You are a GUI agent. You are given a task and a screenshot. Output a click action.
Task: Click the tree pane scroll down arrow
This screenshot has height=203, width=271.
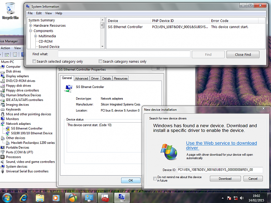[x=102, y=47]
